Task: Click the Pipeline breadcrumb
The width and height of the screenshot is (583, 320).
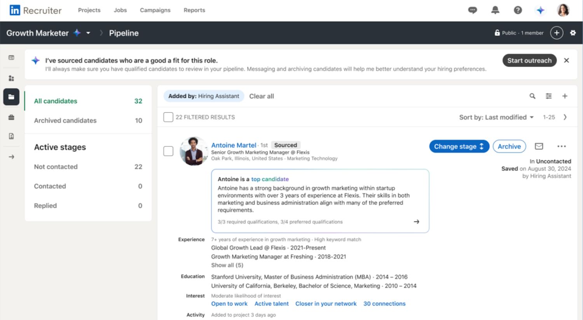Action: tap(124, 33)
